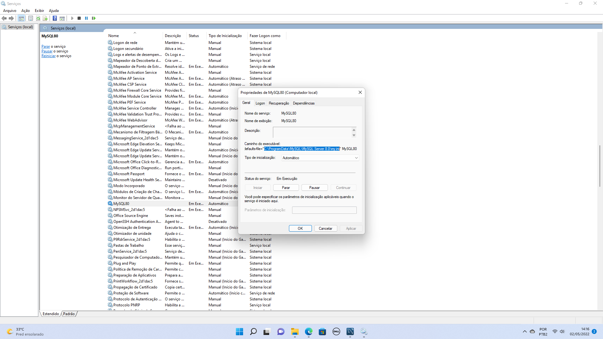Close the MySQL80 properties dialog with X

[x=360, y=92]
